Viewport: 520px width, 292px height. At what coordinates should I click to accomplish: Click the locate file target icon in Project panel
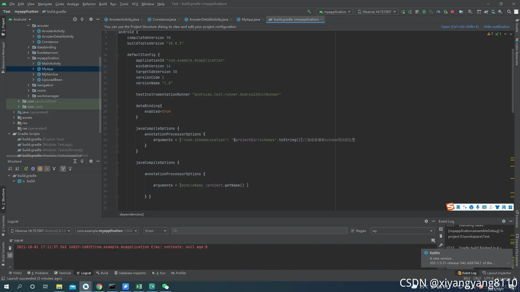(x=75, y=19)
